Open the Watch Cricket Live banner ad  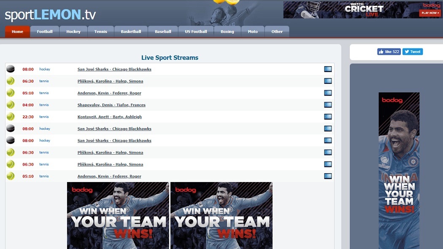[x=362, y=10]
